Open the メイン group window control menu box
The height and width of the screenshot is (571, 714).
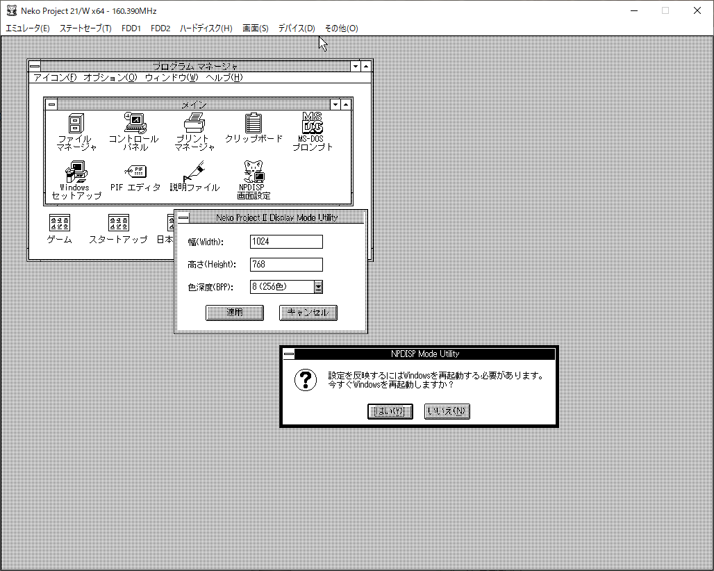click(x=52, y=105)
